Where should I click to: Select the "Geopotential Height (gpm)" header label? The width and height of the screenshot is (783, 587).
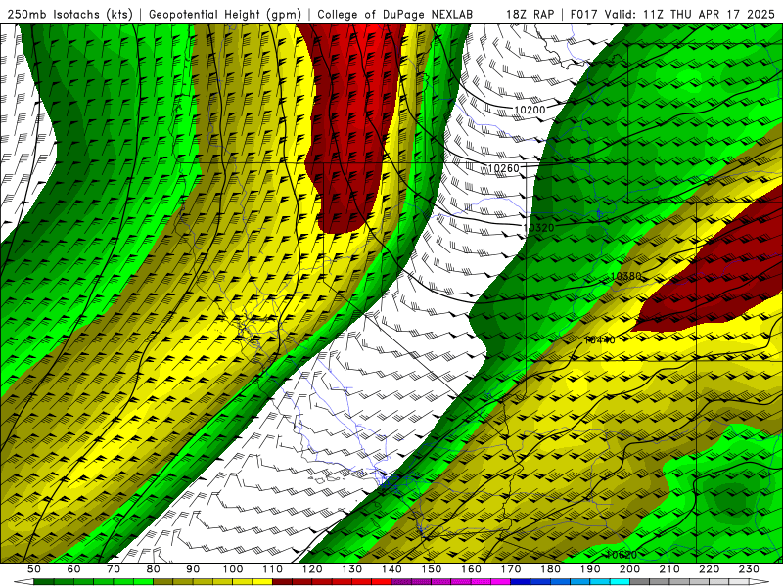pyautogui.click(x=225, y=14)
